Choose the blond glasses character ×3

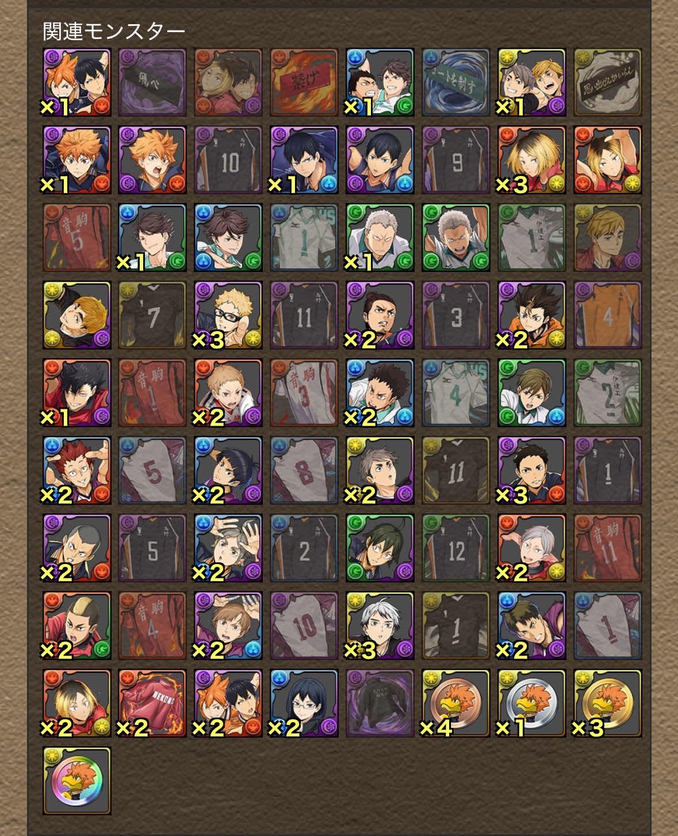point(228,315)
